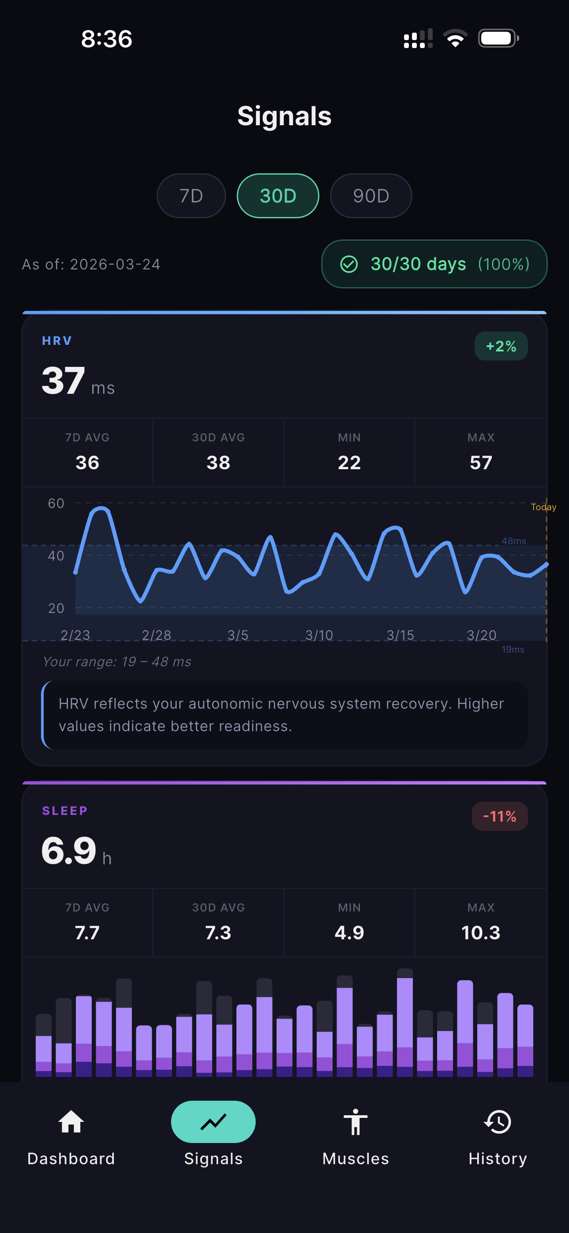Select the Today marker on HRV chart
The height and width of the screenshot is (1233, 569).
tap(543, 507)
